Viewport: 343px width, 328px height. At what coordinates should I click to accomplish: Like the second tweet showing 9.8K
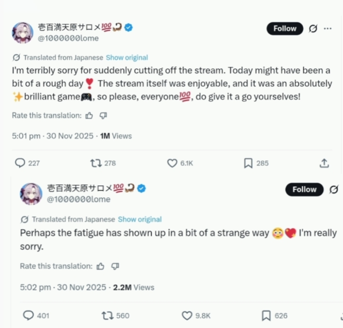click(x=187, y=316)
